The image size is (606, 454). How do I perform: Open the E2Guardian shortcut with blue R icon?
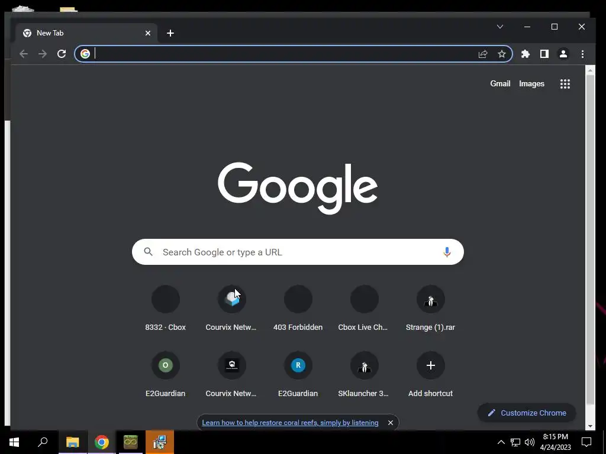pos(298,374)
